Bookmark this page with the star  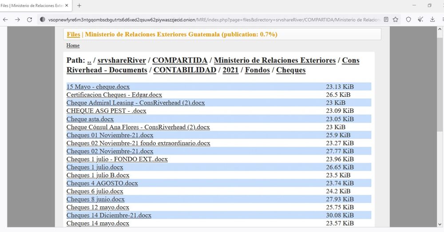396,19
